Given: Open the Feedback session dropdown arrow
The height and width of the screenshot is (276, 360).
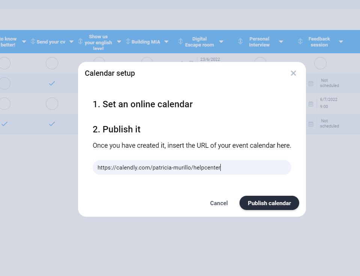Looking at the screenshot, I should 341,42.
